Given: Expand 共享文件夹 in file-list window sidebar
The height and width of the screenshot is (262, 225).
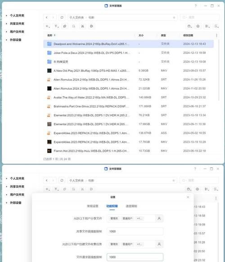Looking at the screenshot, I should [6, 23].
